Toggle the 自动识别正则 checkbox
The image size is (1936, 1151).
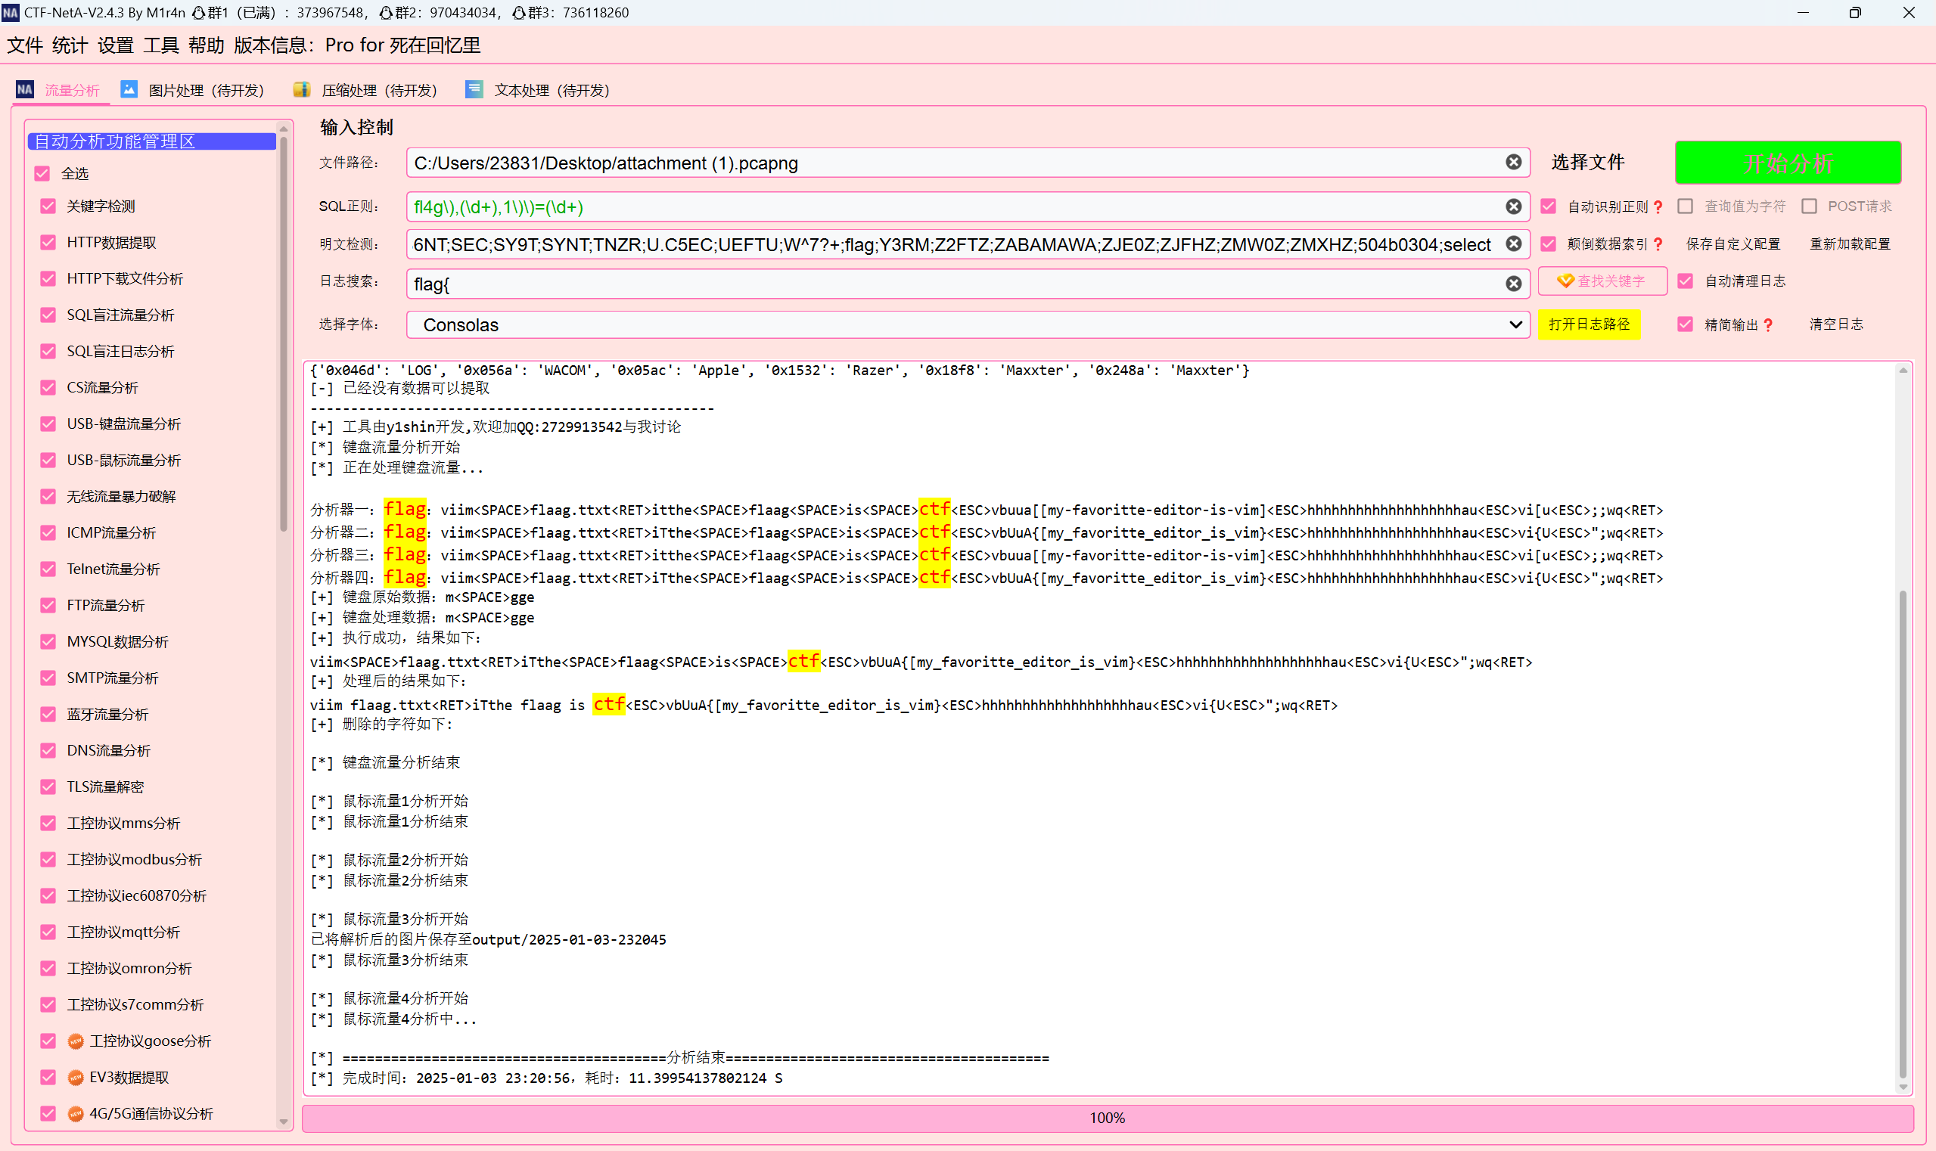1548,206
